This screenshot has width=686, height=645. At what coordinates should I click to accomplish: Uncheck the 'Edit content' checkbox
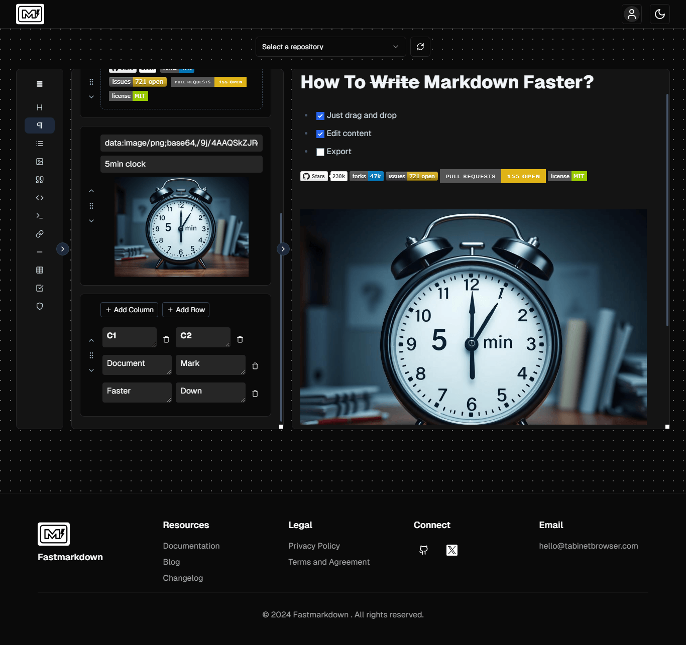320,134
